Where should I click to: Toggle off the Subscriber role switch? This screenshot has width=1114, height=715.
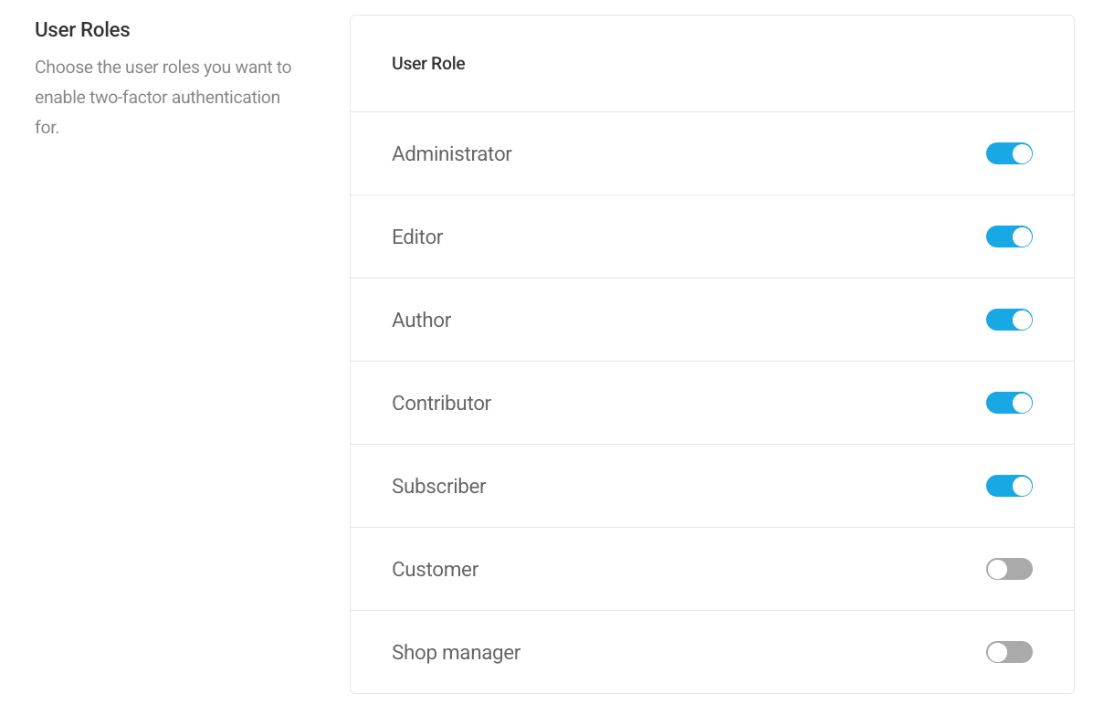click(1009, 486)
